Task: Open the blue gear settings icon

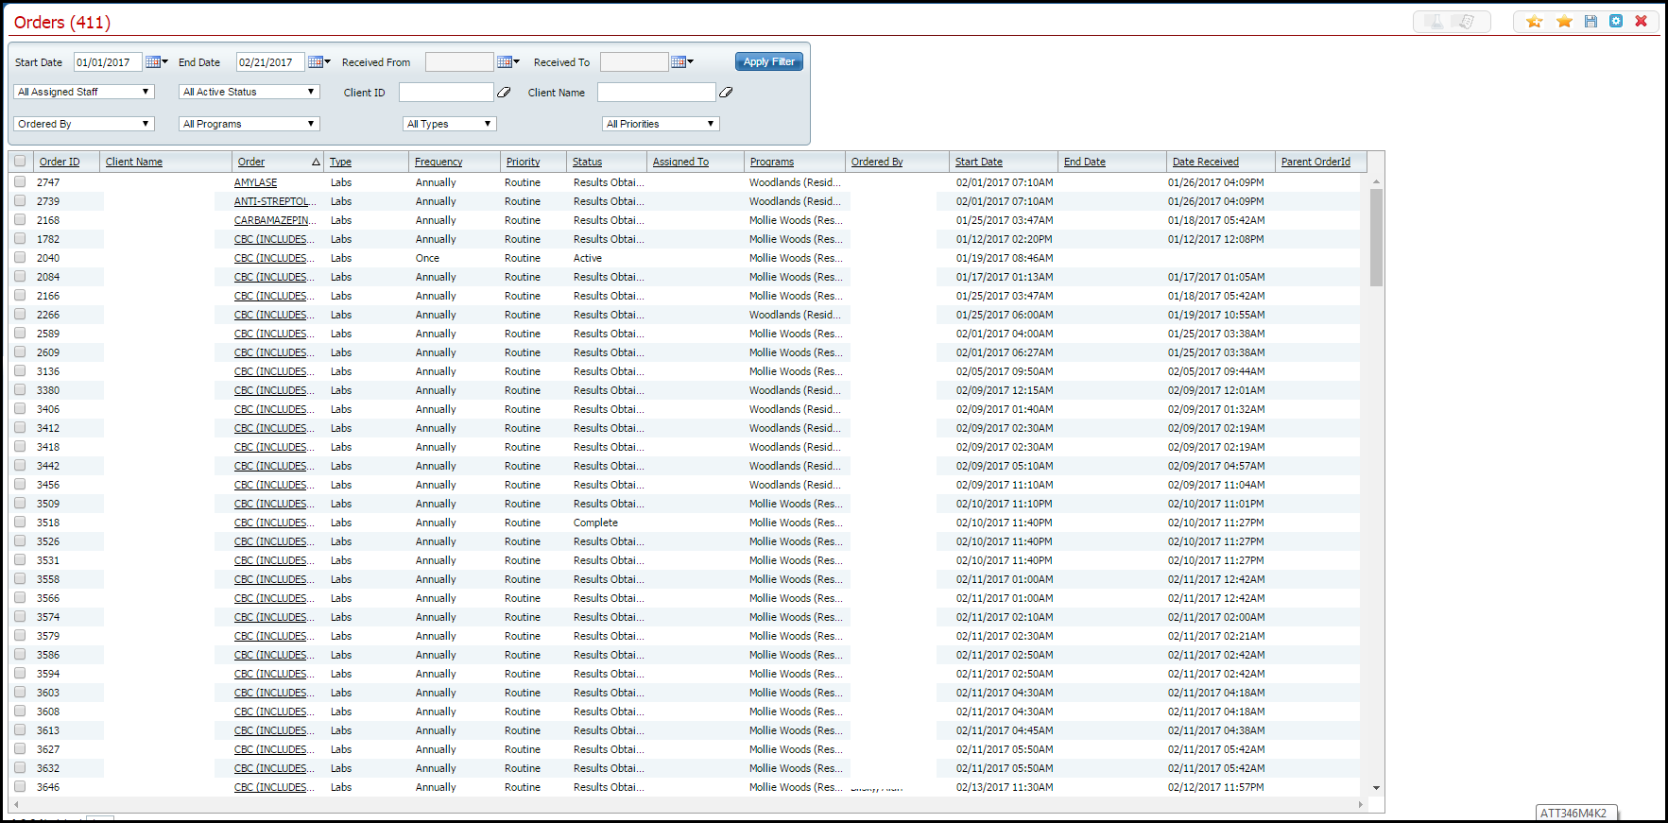Action: point(1616,22)
